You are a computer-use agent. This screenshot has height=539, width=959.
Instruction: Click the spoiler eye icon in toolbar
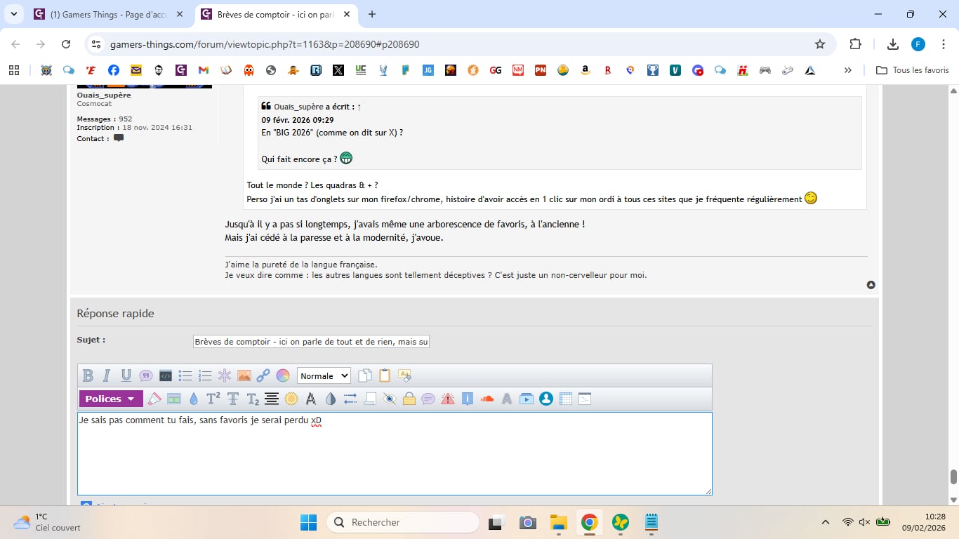pos(390,399)
